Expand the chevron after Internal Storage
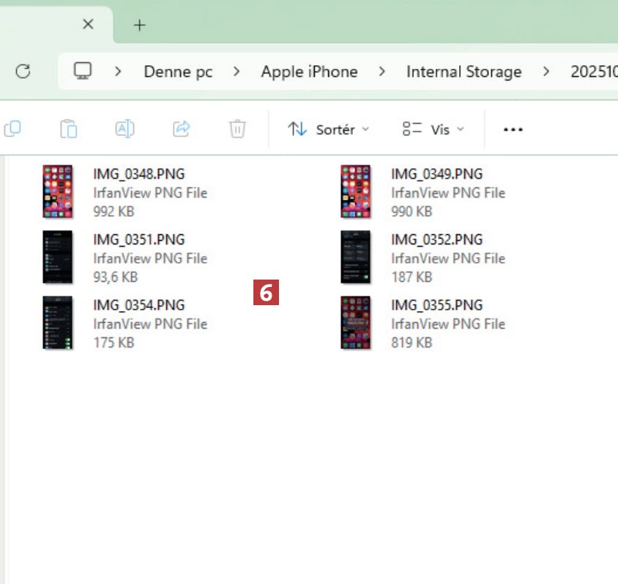Screen dimensions: 618x584 pyautogui.click(x=546, y=72)
